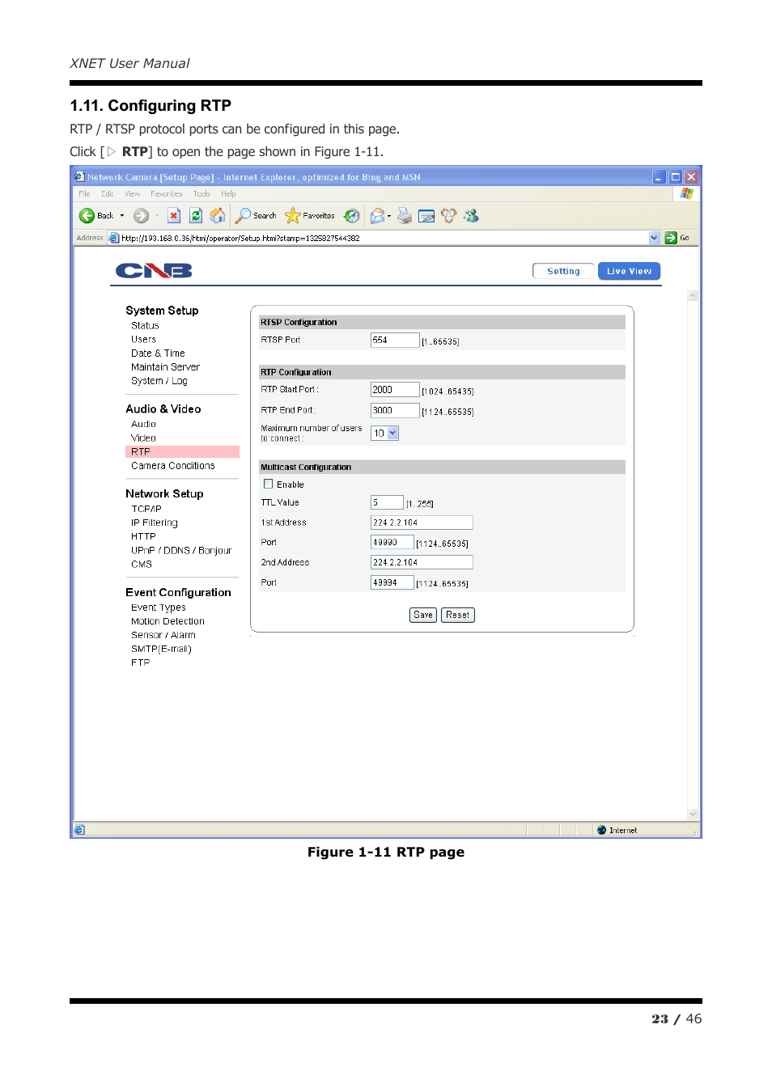The image size is (772, 1092).
Task: Click the Internet zone globe icon
Action: 601,830
